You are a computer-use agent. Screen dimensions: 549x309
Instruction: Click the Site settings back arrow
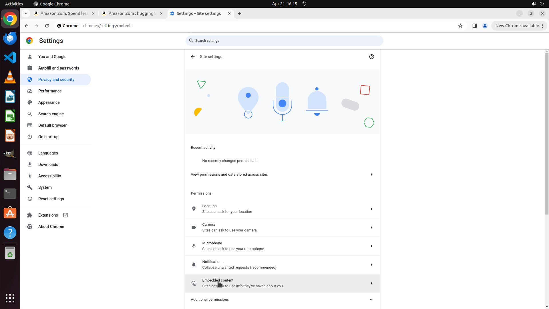coord(193,57)
